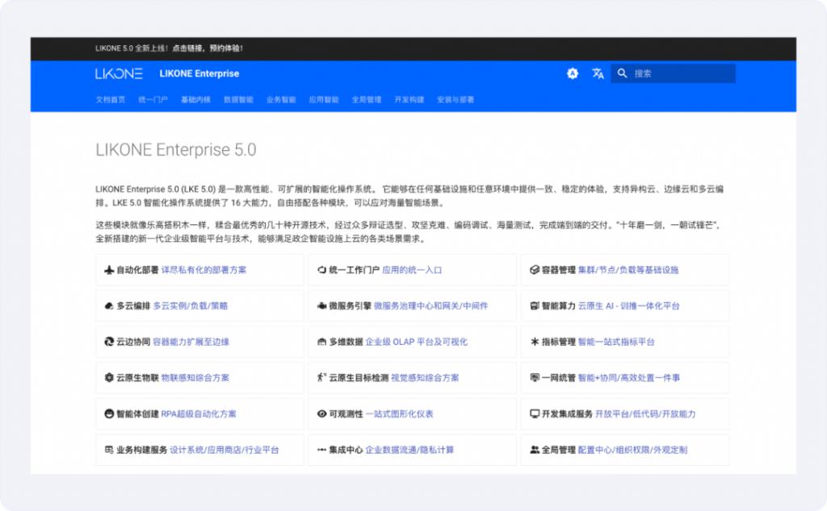Click the engine icon beside 微服务引擎
The height and width of the screenshot is (511, 827).
pos(321,306)
